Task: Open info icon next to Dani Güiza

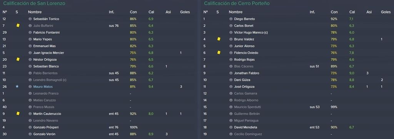Action: (231, 80)
